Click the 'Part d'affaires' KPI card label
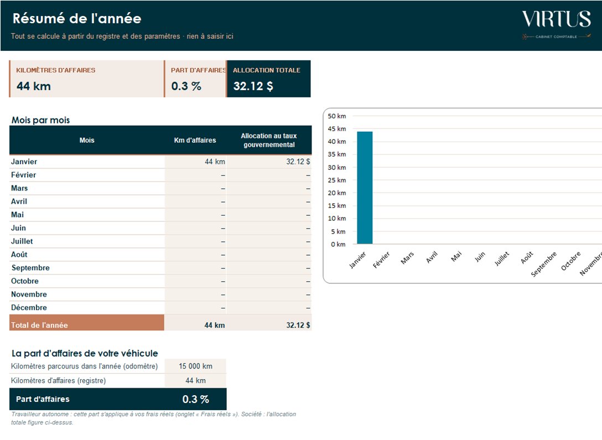The width and height of the screenshot is (602, 440). point(198,70)
